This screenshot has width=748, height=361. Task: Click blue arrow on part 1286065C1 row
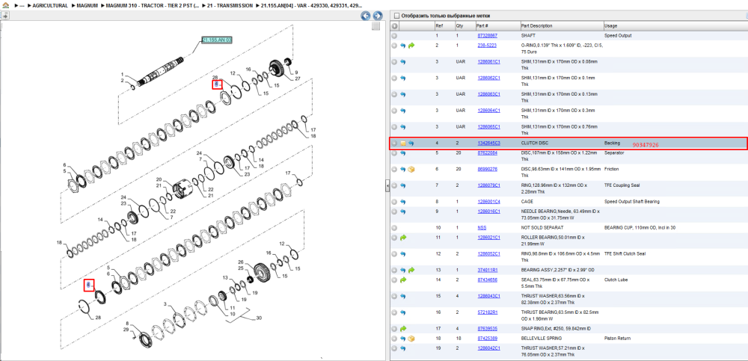click(x=403, y=127)
